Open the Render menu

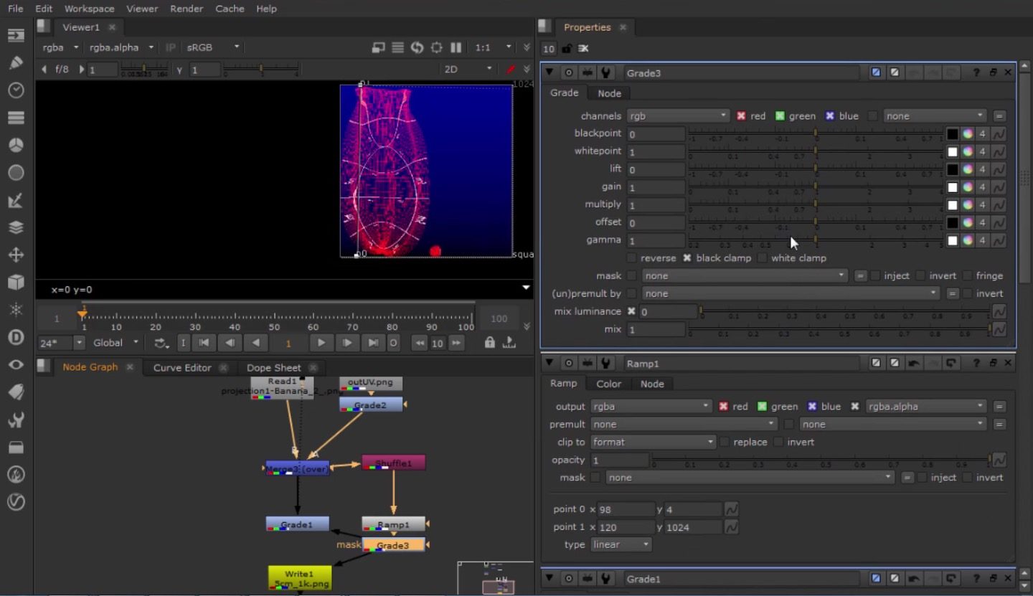pos(186,9)
